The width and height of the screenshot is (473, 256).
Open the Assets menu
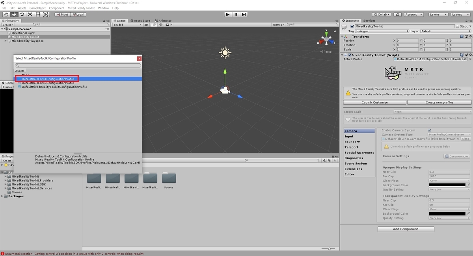[x=22, y=8]
